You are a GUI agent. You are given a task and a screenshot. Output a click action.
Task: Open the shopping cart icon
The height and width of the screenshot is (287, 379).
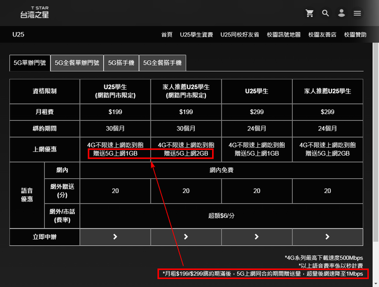pos(310,13)
